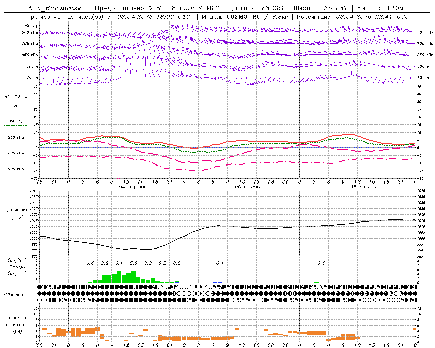The width and height of the screenshot is (435, 348).
Task: Click the 'Конвективн.' label
Action: click(x=18, y=318)
